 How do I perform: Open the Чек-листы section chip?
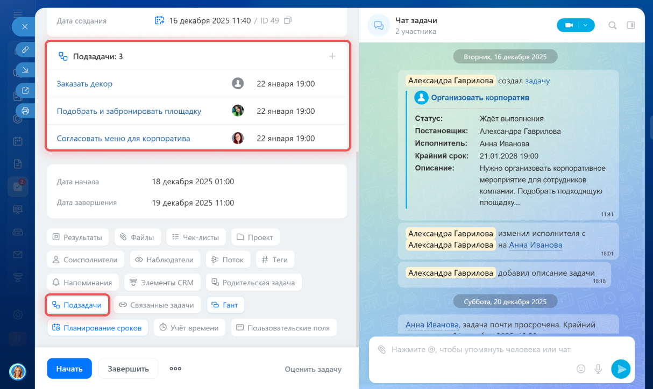[196, 237]
